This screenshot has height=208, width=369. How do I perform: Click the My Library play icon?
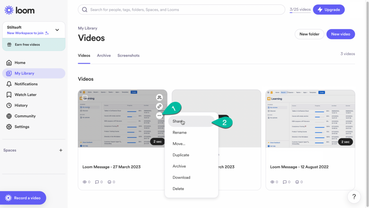pos(9,73)
